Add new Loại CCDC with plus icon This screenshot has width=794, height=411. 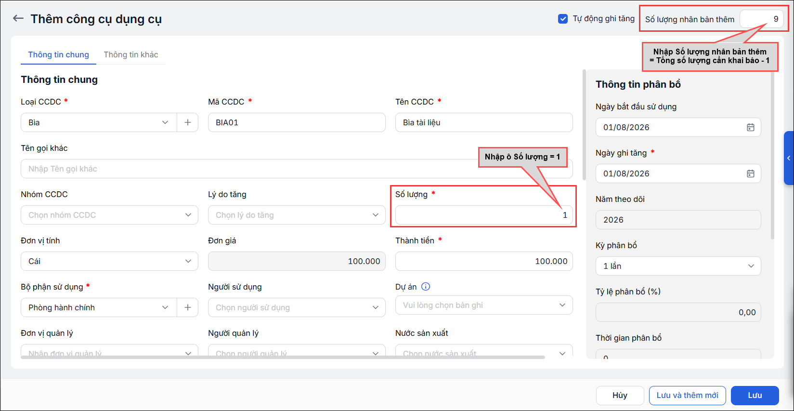(188, 122)
